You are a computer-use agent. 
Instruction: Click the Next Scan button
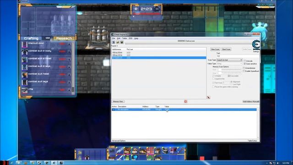point(226,49)
